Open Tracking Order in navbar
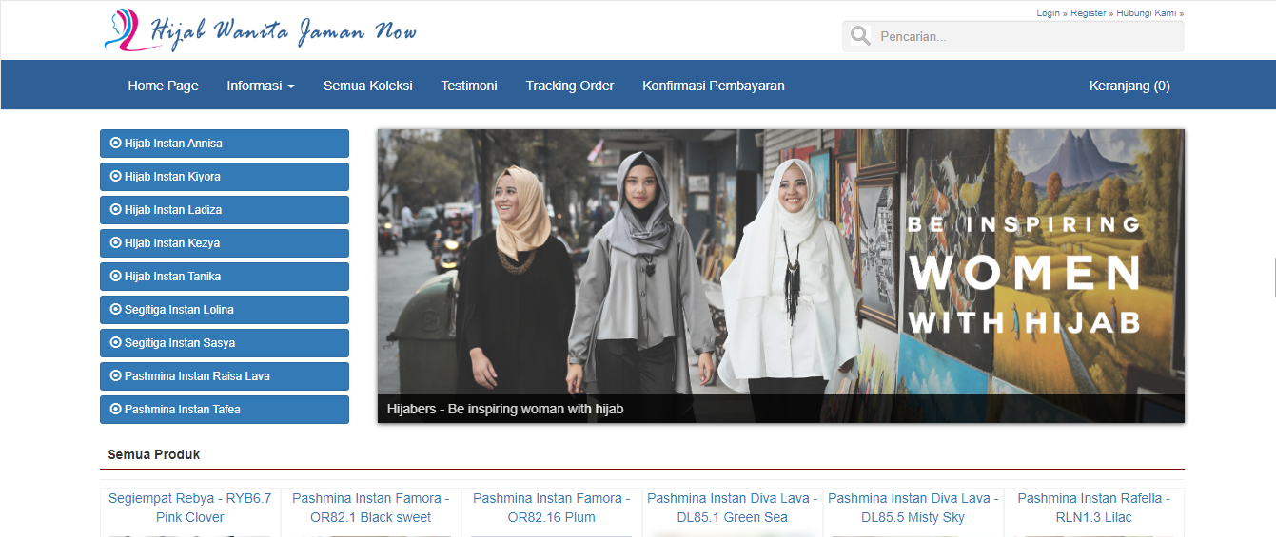This screenshot has width=1276, height=537. (x=570, y=86)
